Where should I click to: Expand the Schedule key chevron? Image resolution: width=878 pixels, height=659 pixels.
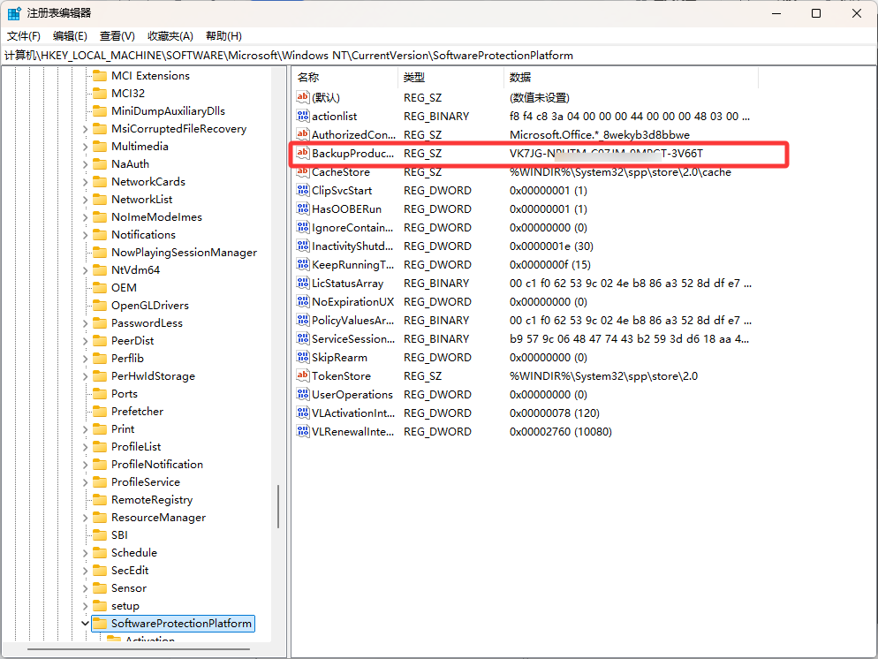click(x=86, y=553)
